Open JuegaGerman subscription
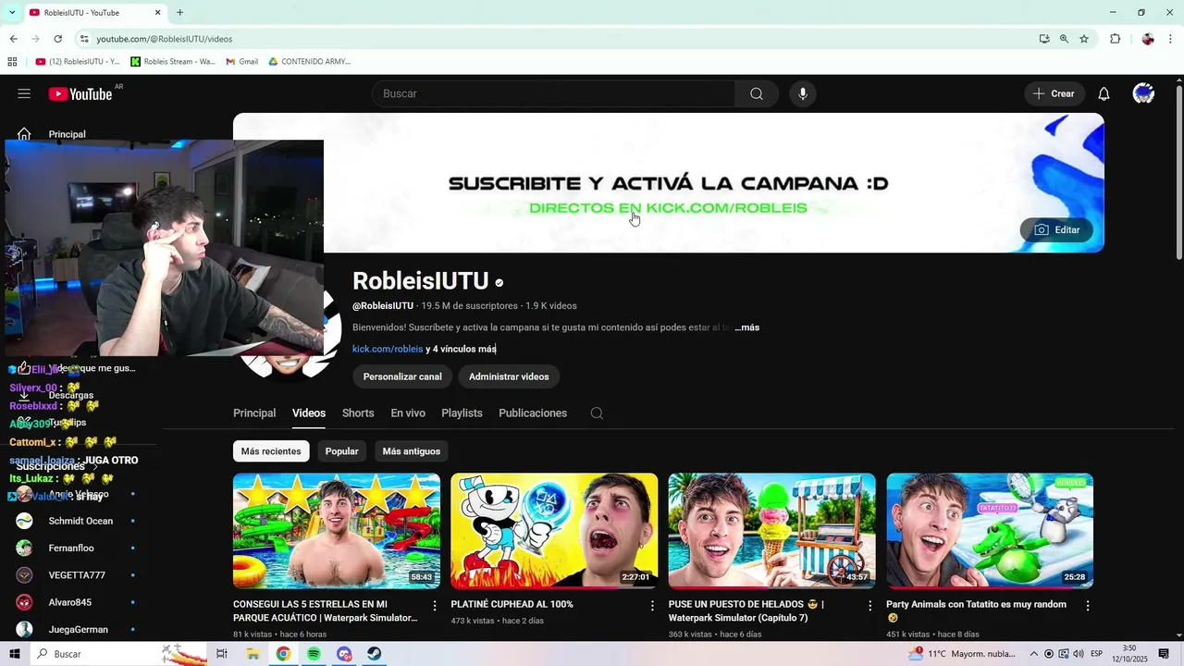1184x666 pixels. pyautogui.click(x=79, y=630)
